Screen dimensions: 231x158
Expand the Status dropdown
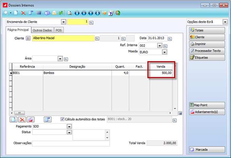click(69, 132)
